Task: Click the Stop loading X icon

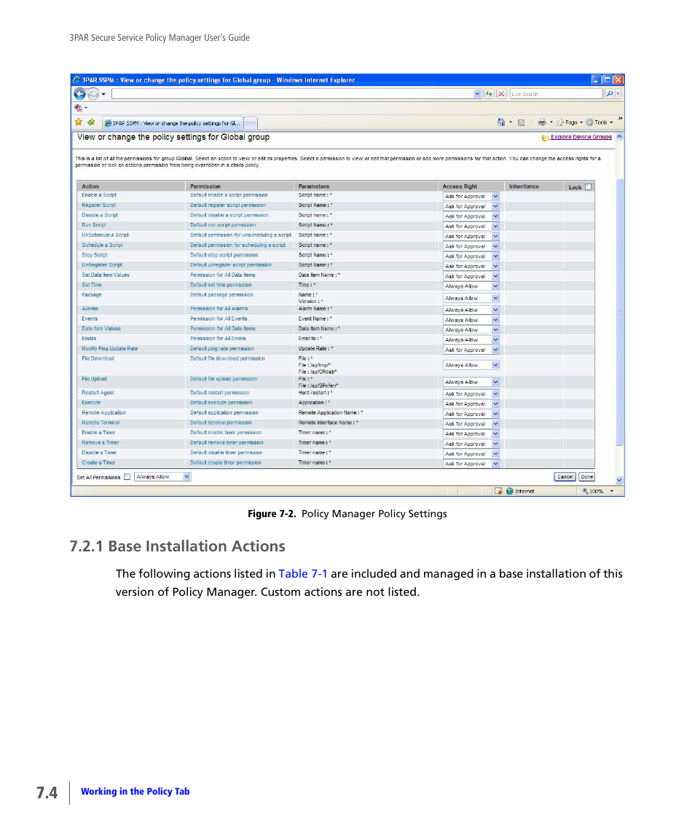Action: 501,94
